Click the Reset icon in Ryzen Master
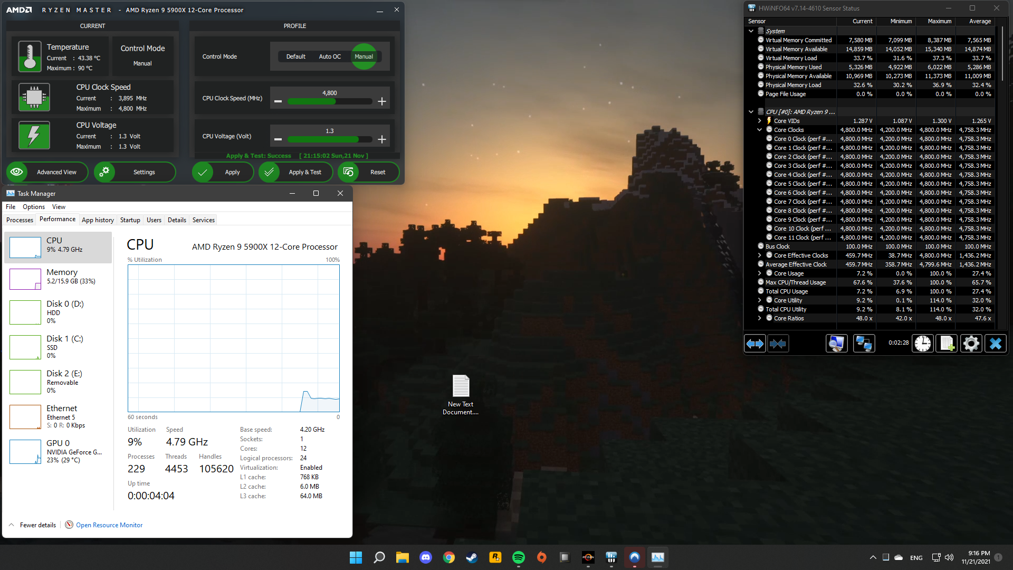The height and width of the screenshot is (570, 1013). [x=349, y=172]
